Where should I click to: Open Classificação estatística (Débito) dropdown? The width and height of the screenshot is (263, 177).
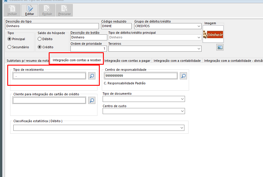[182, 128]
